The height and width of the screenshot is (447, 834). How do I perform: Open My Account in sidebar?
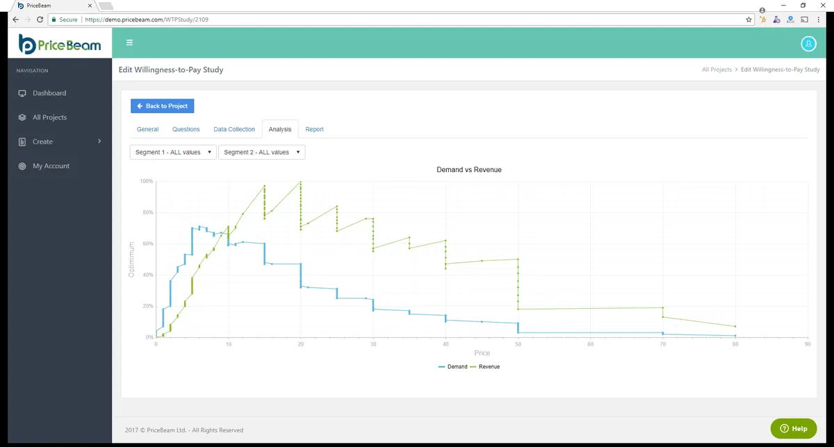51,166
